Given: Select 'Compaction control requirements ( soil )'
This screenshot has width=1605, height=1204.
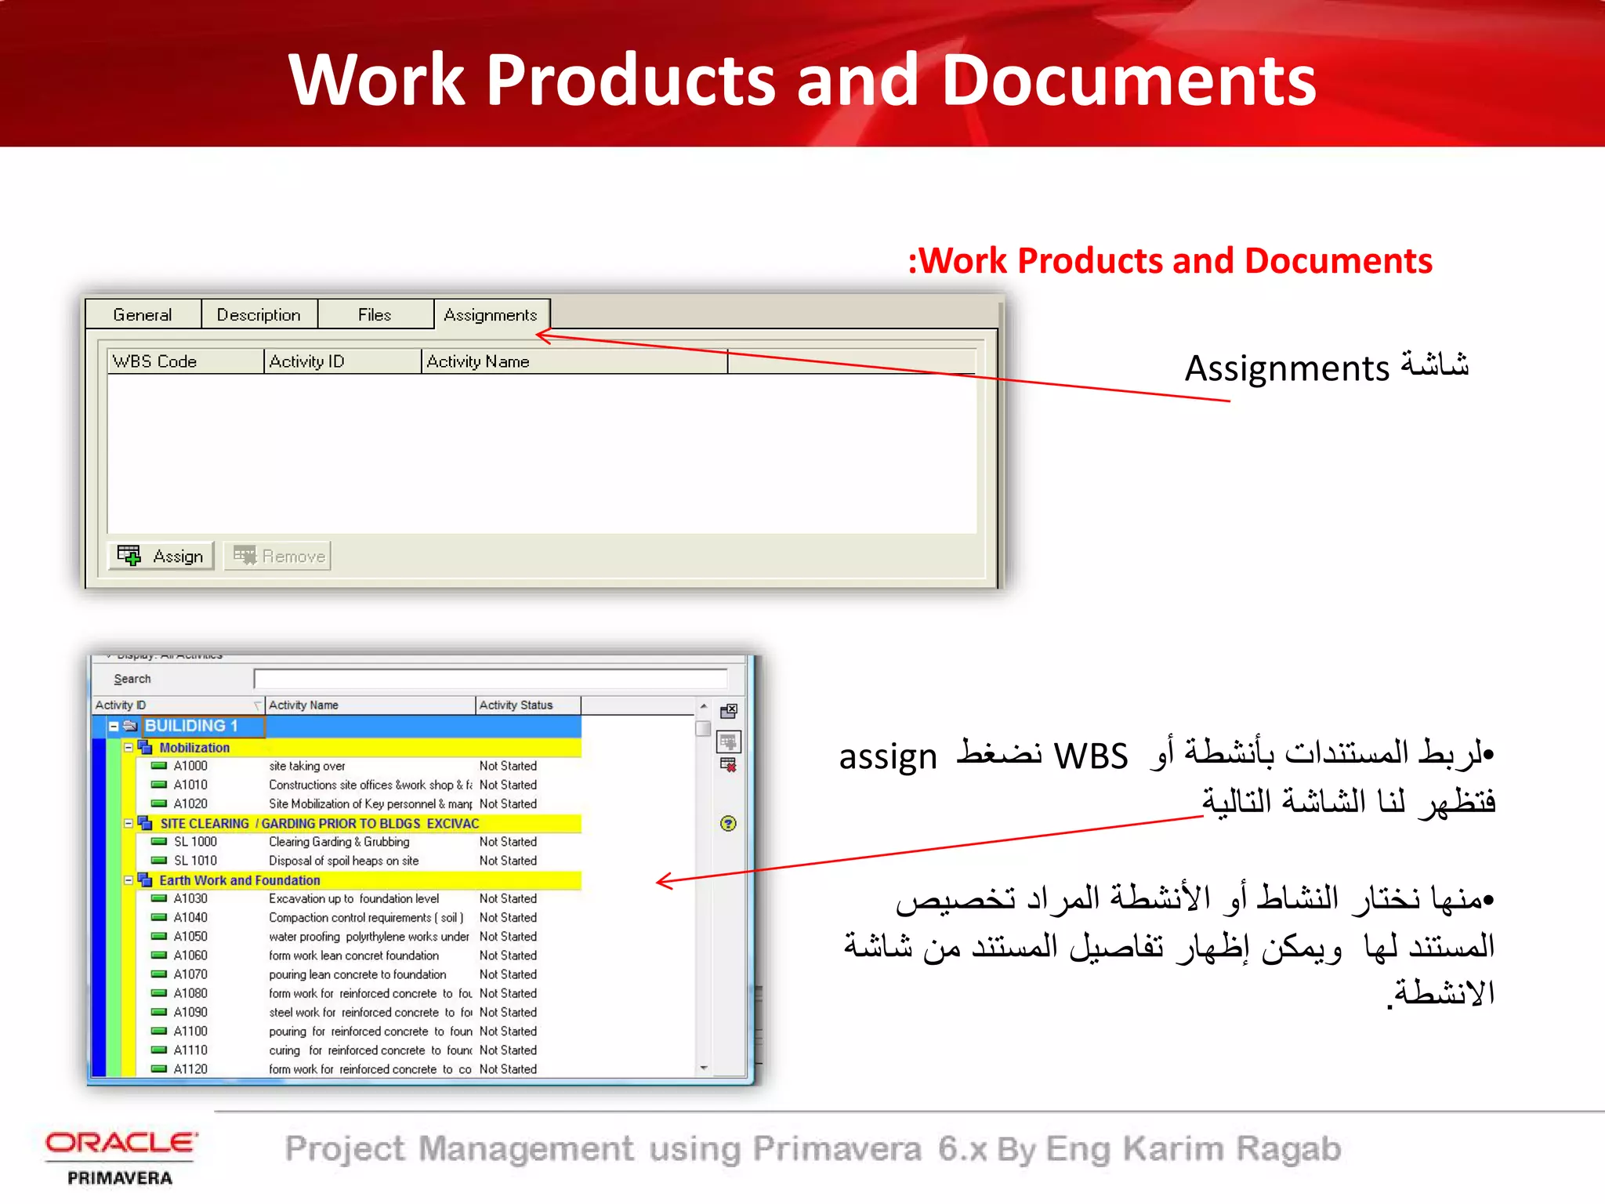Looking at the screenshot, I should (x=366, y=918).
